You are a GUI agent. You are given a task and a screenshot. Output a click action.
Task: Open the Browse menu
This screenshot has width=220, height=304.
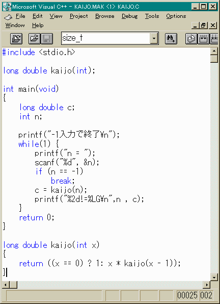pos(105,16)
